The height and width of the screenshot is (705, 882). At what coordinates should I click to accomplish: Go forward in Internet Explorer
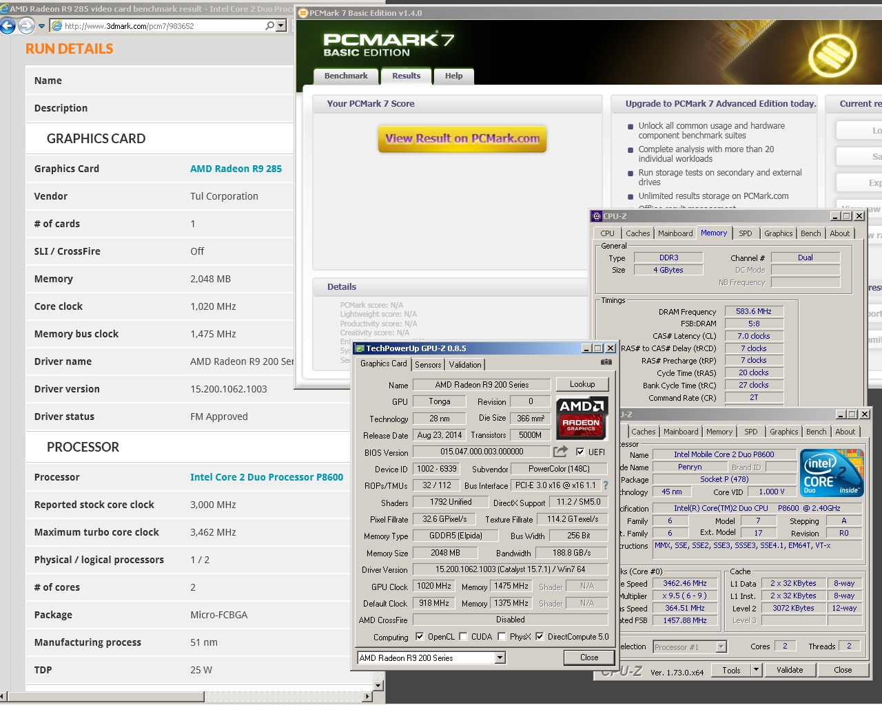click(26, 26)
